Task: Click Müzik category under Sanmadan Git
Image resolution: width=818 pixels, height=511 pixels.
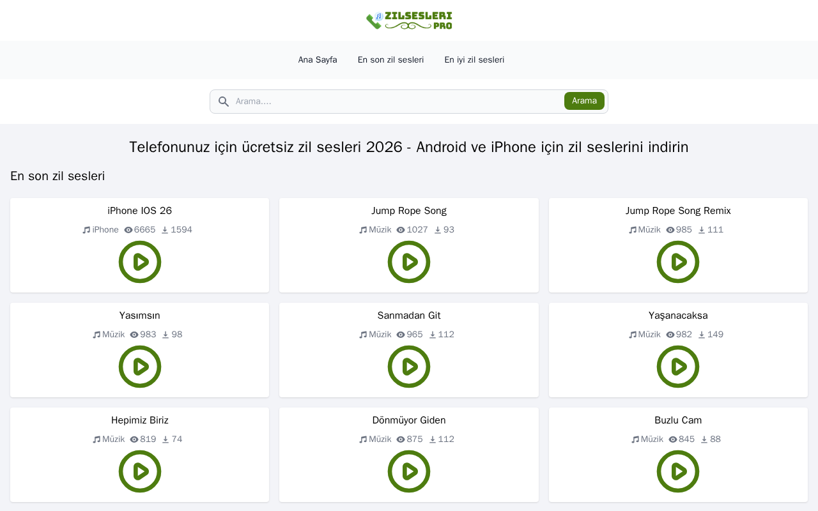Action: click(376, 335)
